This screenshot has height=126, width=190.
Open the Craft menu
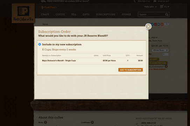pyautogui.click(x=45, y=15)
